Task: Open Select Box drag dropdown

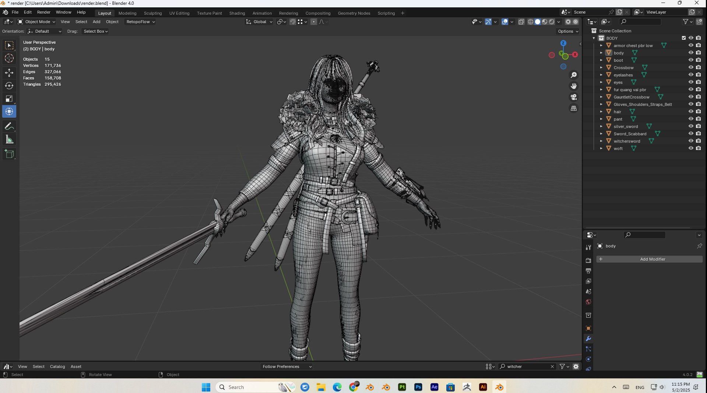Action: tap(95, 31)
